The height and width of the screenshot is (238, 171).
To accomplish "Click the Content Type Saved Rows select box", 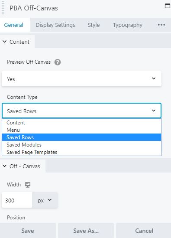I will [81, 111].
